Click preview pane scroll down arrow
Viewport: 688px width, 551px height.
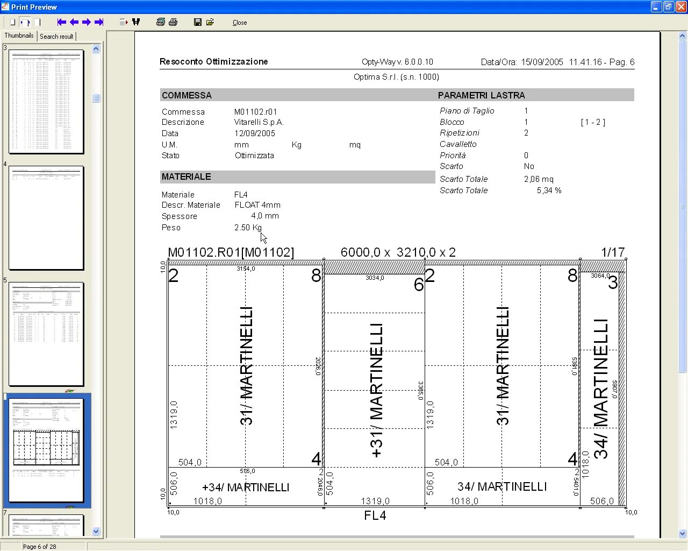click(x=683, y=533)
